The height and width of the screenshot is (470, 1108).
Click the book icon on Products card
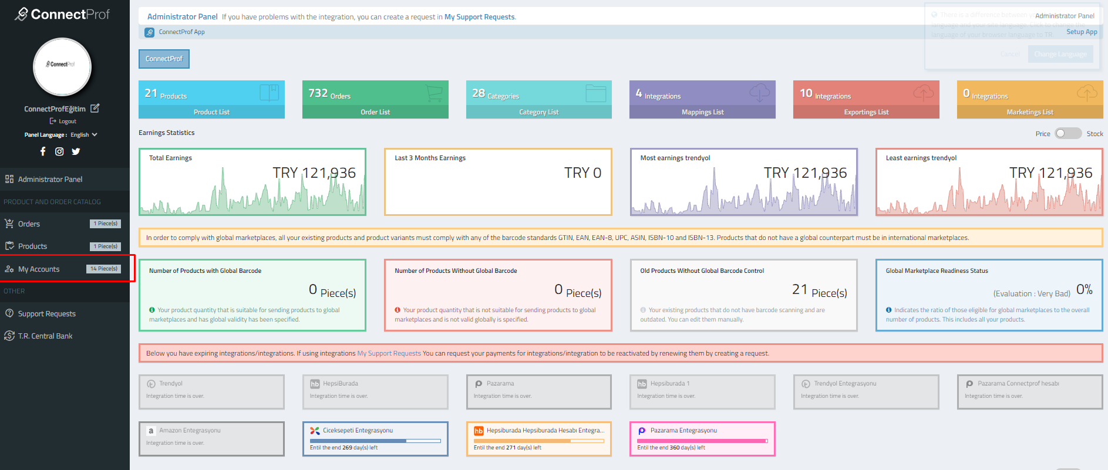coord(269,93)
